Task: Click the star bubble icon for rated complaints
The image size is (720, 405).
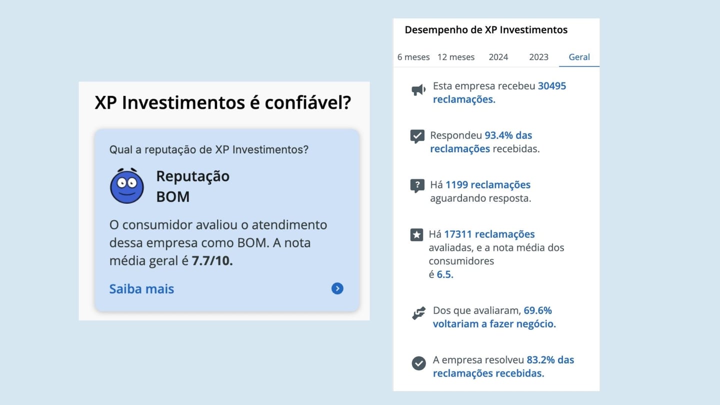Action: coord(417,234)
